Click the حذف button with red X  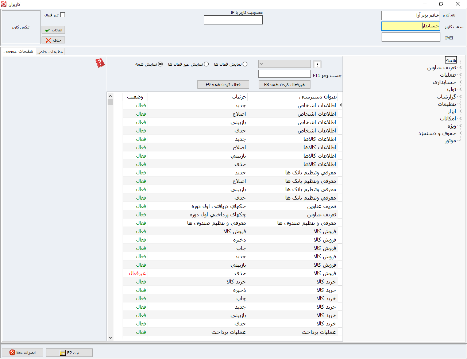[x=53, y=40]
